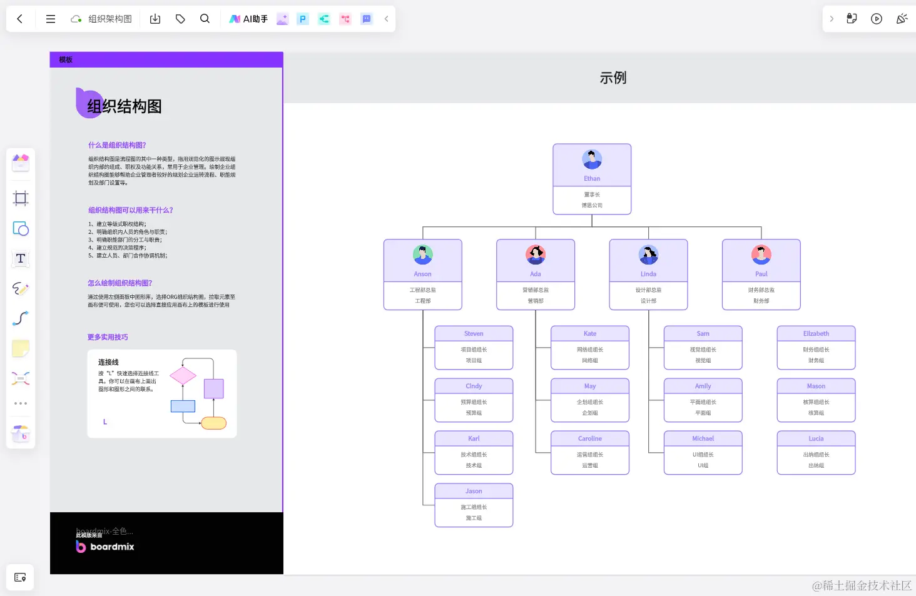Image resolution: width=916 pixels, height=596 pixels.
Task: Toggle the cloud sync status indicator
Action: coord(76,19)
